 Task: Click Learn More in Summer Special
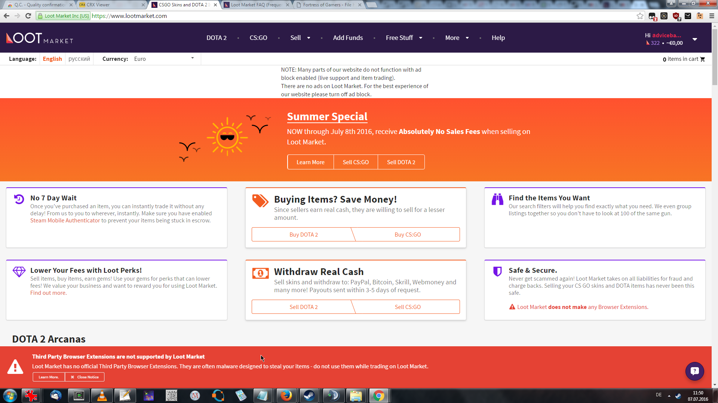pos(310,162)
